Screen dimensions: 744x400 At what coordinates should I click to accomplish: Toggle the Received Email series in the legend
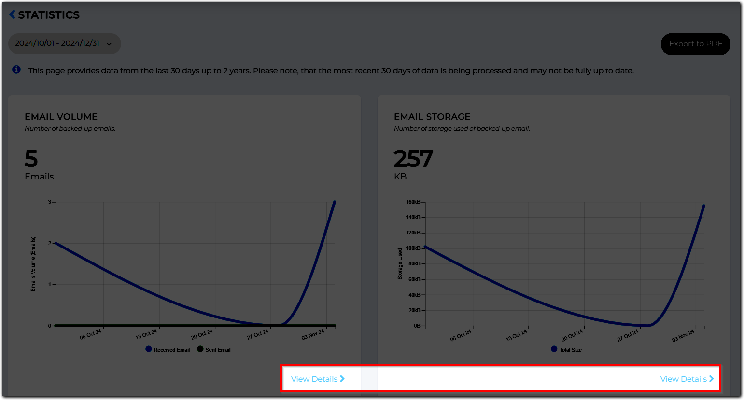click(167, 349)
